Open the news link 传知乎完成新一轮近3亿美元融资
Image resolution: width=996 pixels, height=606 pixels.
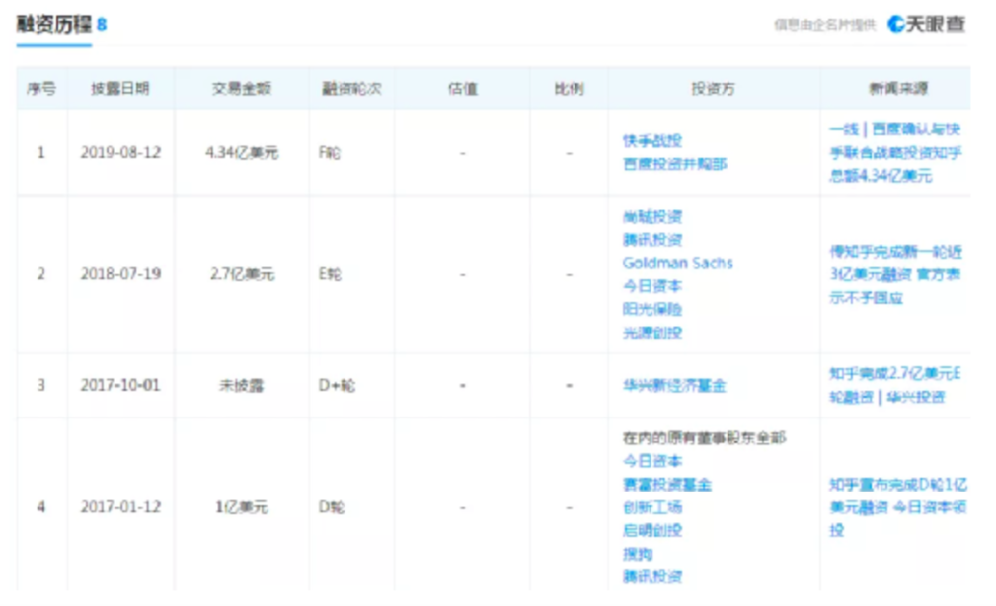[895, 274]
